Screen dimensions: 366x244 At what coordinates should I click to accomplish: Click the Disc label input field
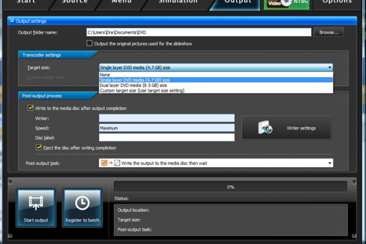167,138
